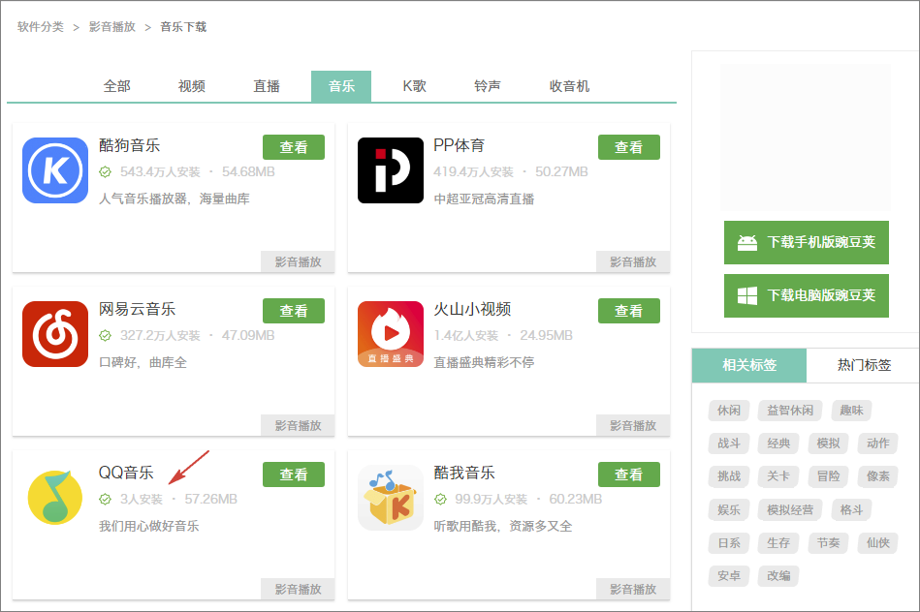Click the 影音播放 category label on 酷我音乐 card
920x612 pixels.
(633, 589)
